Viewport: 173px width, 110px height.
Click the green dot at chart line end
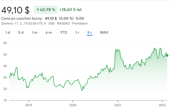point(167,56)
